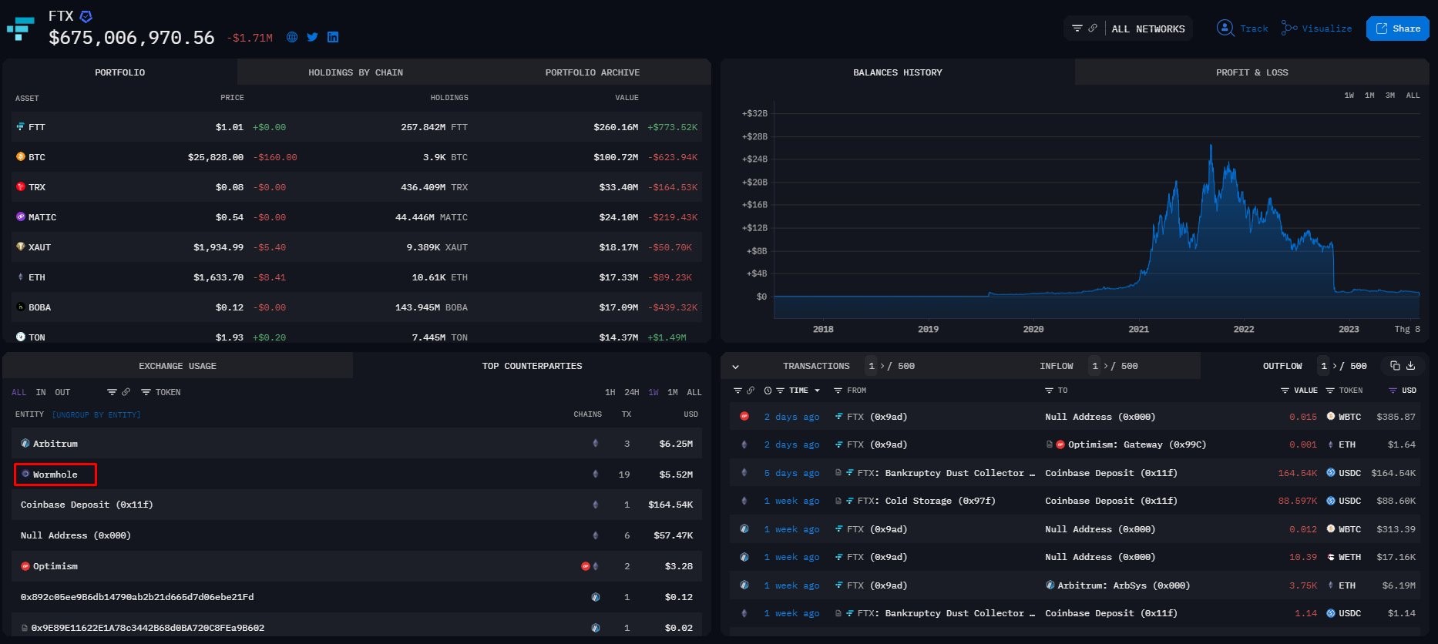Click the globe website icon
Screen dimensions: 1438x644
tap(292, 37)
